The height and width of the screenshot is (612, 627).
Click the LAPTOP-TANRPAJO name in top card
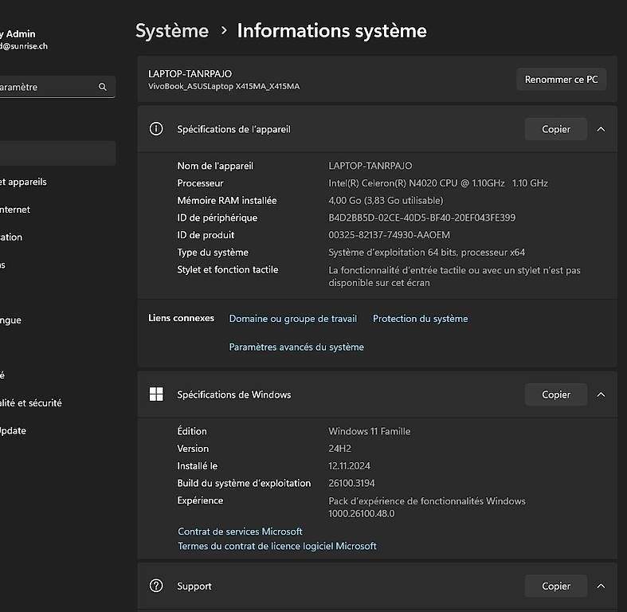point(190,73)
